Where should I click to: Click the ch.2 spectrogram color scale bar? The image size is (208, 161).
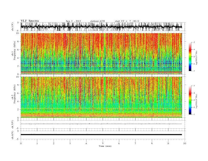click(x=190, y=100)
